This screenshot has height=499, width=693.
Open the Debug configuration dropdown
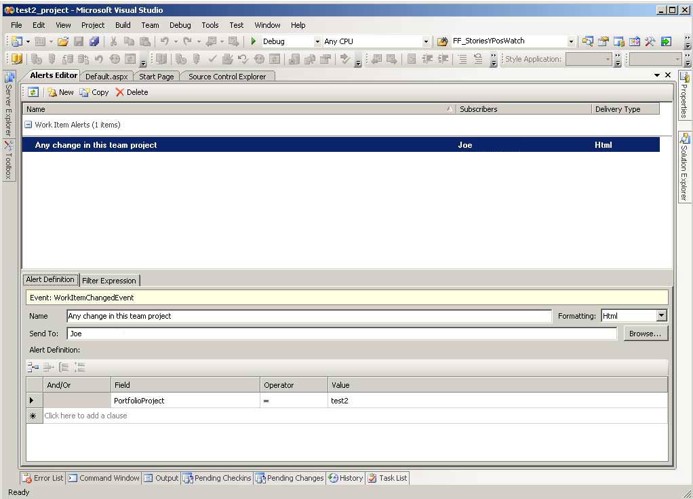click(317, 41)
